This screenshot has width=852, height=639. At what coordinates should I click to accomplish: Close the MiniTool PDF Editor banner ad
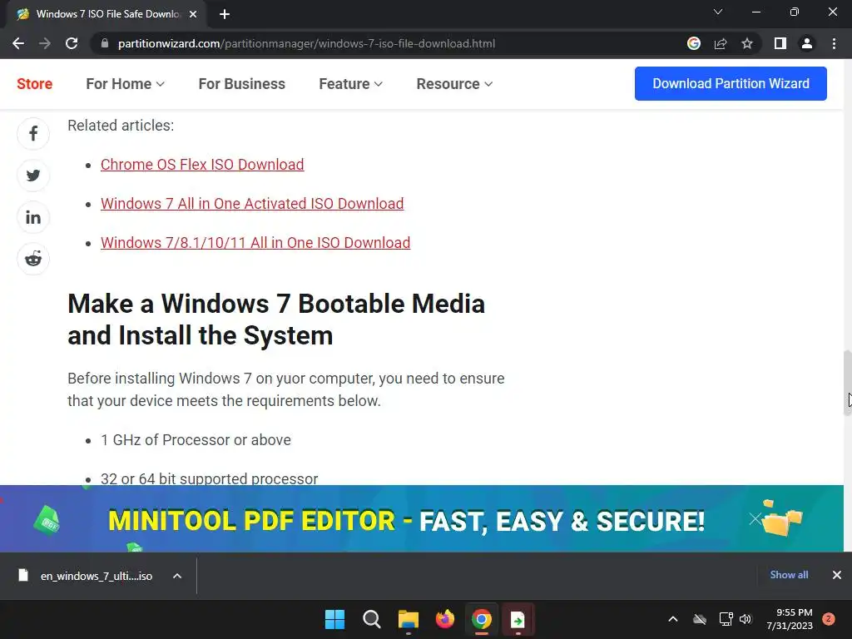click(x=755, y=519)
